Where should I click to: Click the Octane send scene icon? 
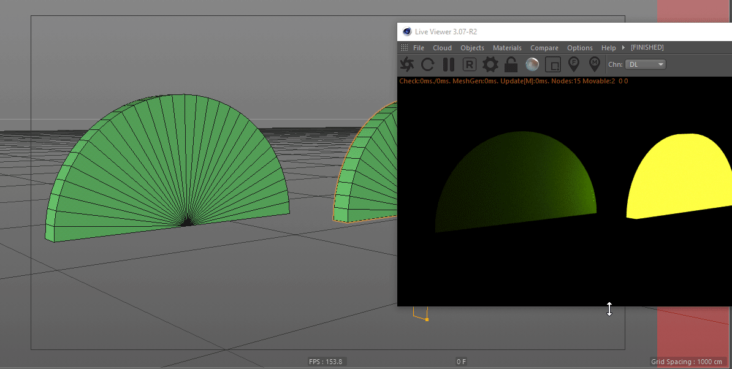tap(407, 64)
